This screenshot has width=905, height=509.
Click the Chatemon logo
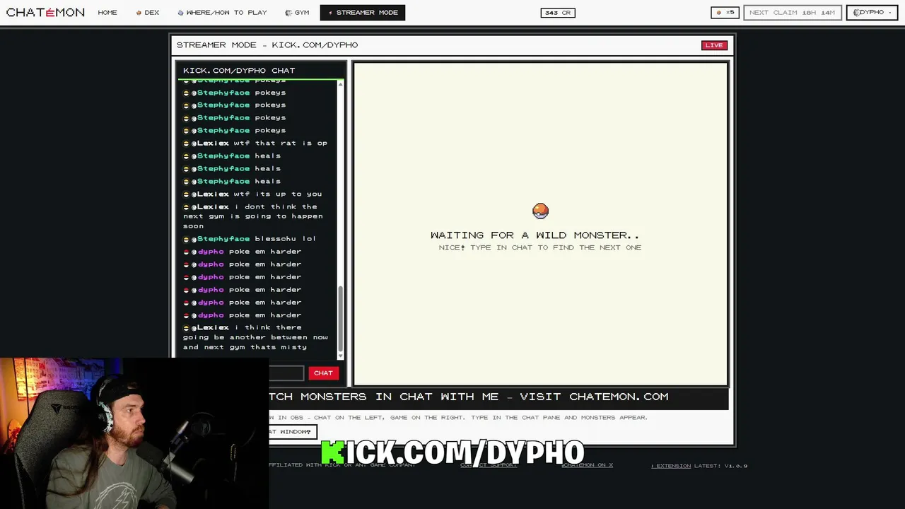[45, 12]
